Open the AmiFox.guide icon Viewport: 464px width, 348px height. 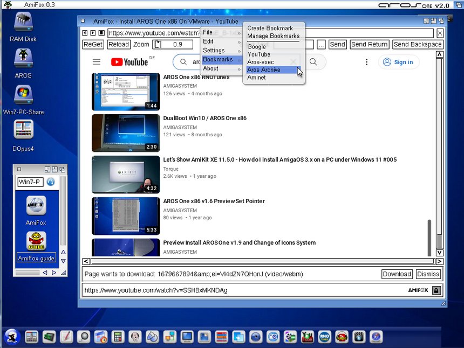pos(36,241)
